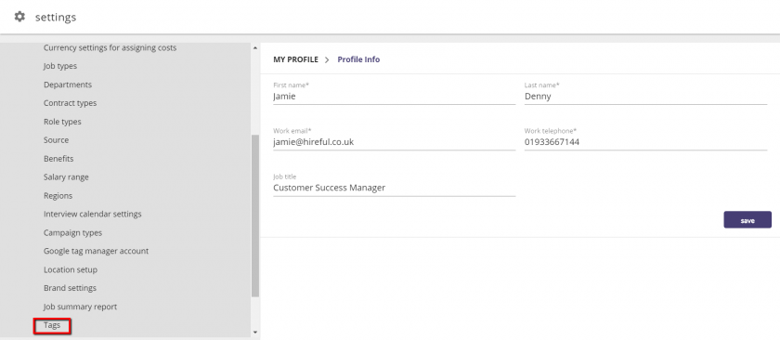
Task: Go to Contract types
Action: [x=71, y=103]
